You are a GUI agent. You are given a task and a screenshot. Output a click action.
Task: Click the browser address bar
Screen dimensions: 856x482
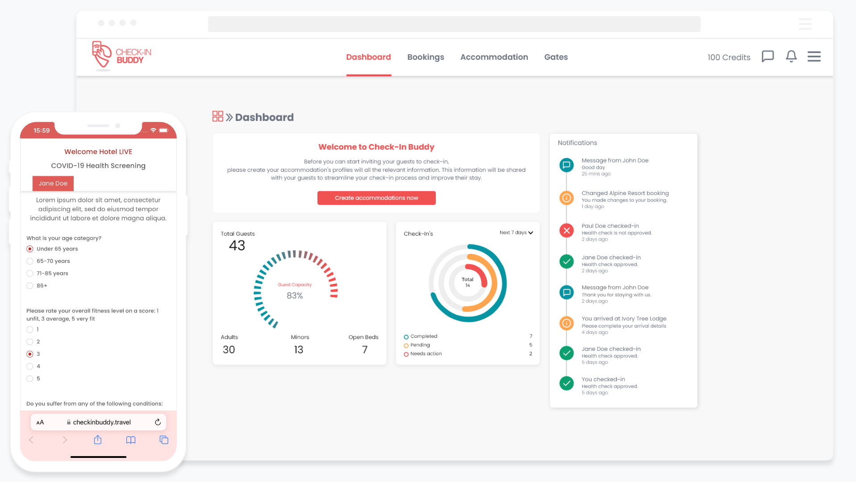(454, 24)
